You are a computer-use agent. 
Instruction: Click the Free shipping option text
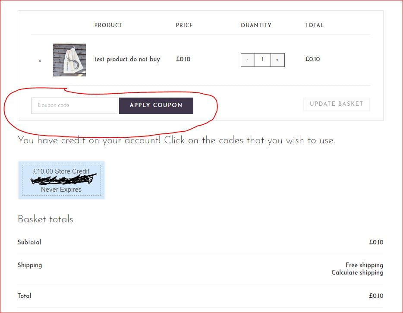(x=365, y=265)
